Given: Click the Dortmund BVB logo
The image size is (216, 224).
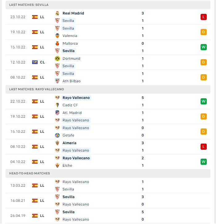Looking at the screenshot, I should tap(57, 59).
